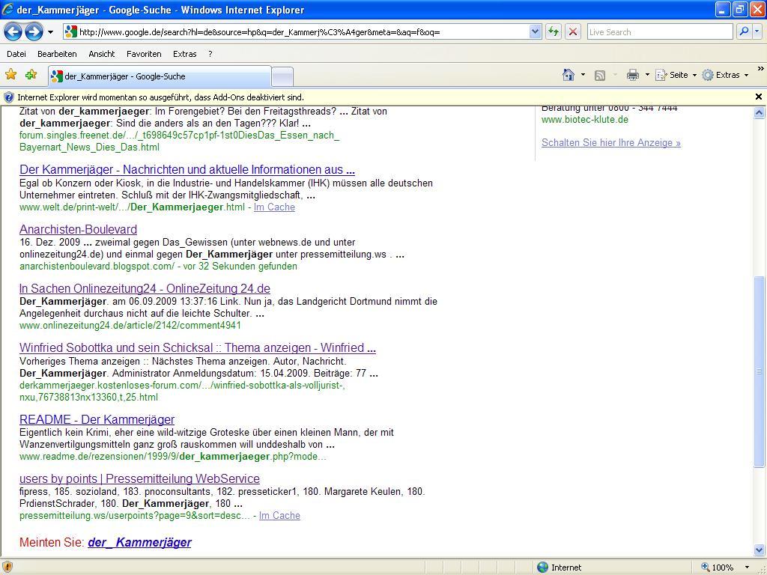Open the Extras menu in the menu bar
767x575 pixels.
tap(184, 54)
